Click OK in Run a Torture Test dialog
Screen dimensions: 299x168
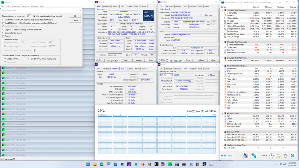pyautogui.click(x=75, y=16)
